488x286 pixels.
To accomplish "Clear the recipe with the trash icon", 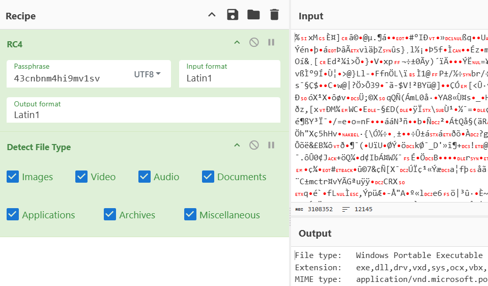I will pos(274,15).
